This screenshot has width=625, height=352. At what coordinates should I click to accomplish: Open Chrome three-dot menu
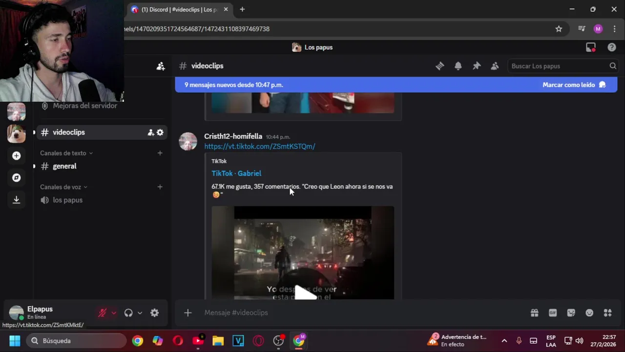point(614,29)
